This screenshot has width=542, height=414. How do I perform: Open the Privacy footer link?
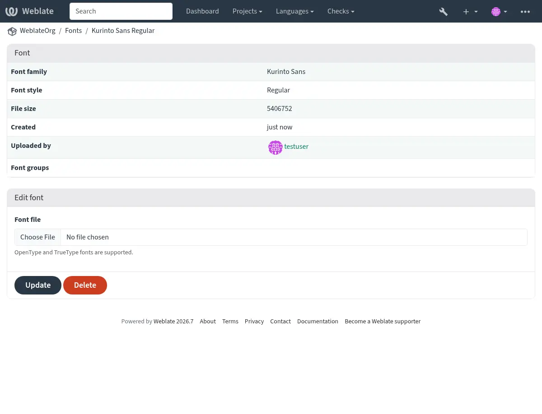coord(254,322)
